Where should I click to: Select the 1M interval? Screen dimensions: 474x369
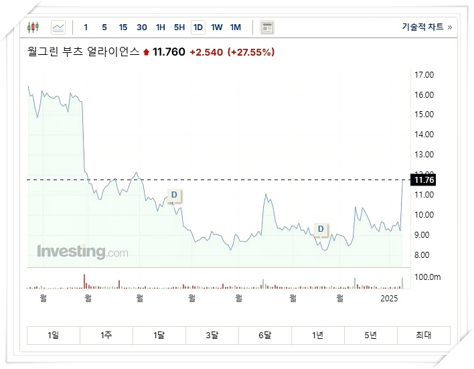pos(236,27)
